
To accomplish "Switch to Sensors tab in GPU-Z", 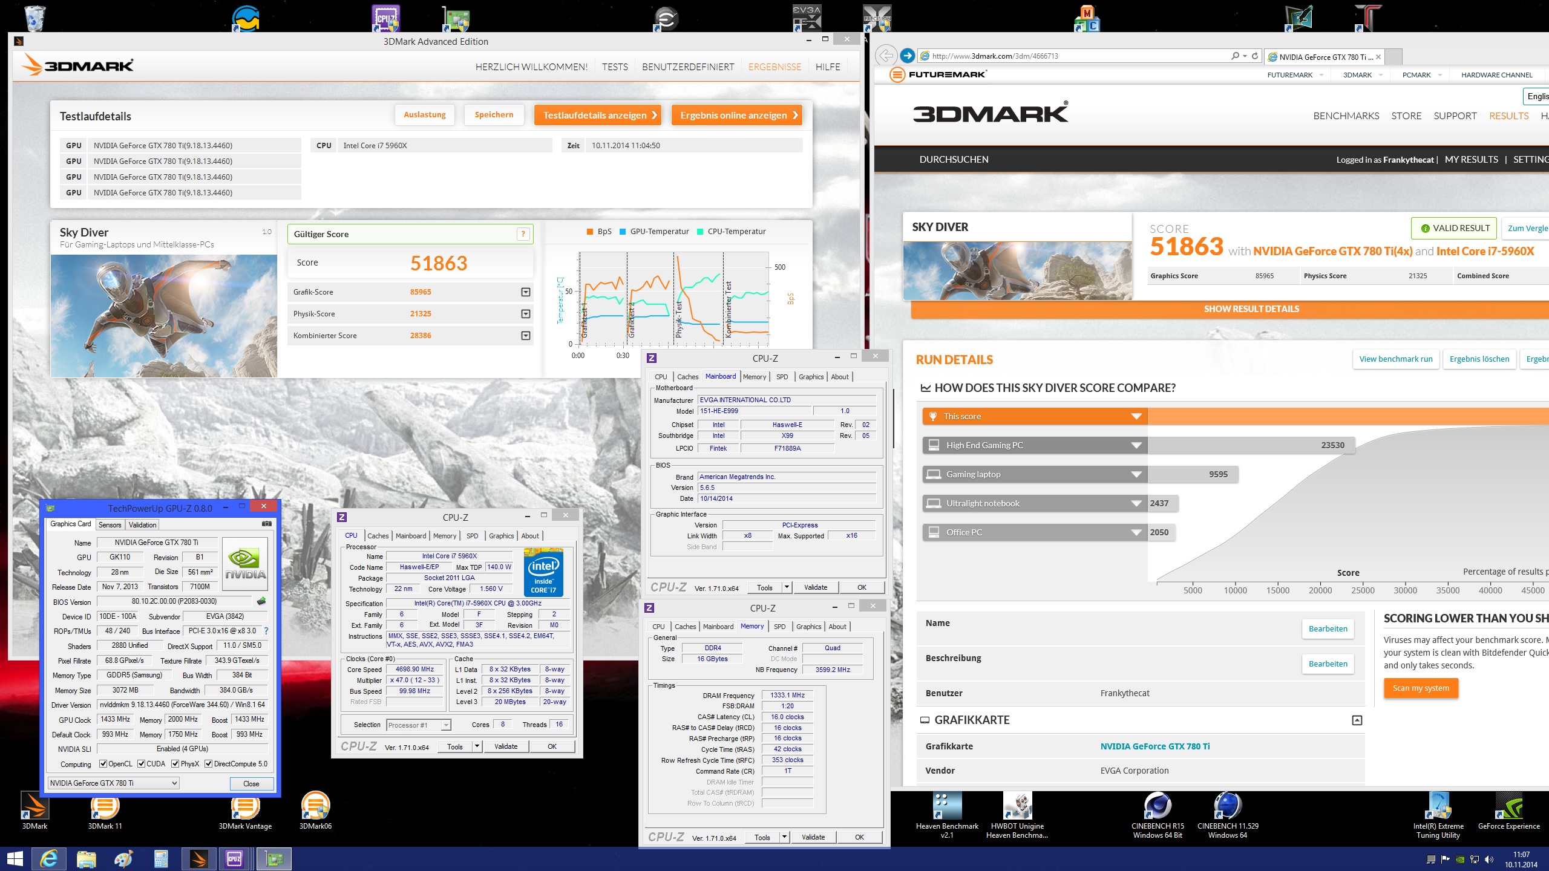I will [x=110, y=525].
